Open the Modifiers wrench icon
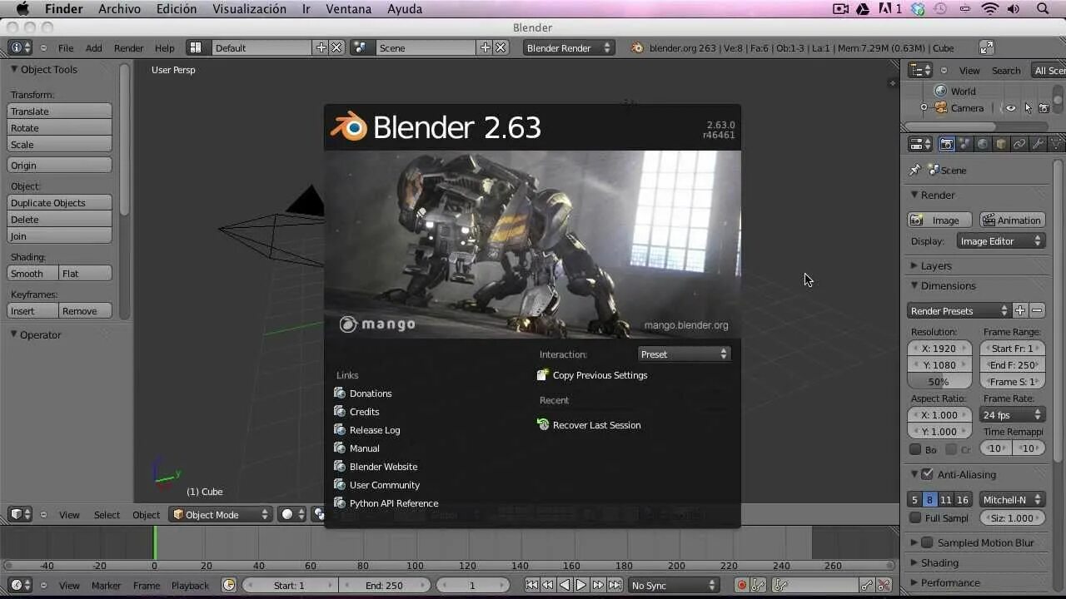The image size is (1066, 599). click(1038, 144)
